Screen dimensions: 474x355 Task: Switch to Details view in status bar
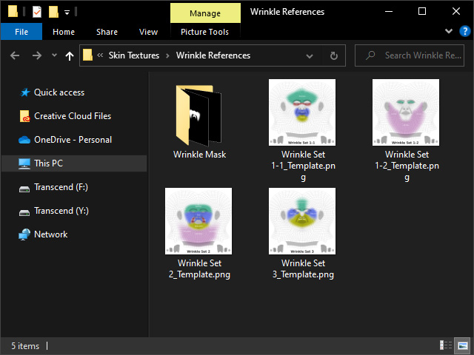pyautogui.click(x=446, y=345)
